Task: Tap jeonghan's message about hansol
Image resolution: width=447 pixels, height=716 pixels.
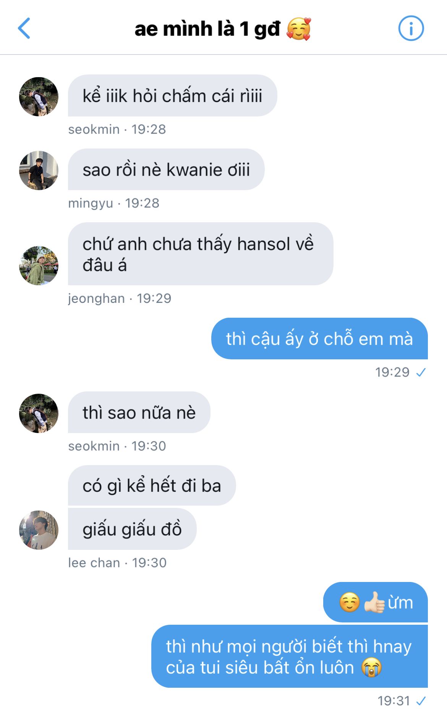Action: tap(201, 254)
